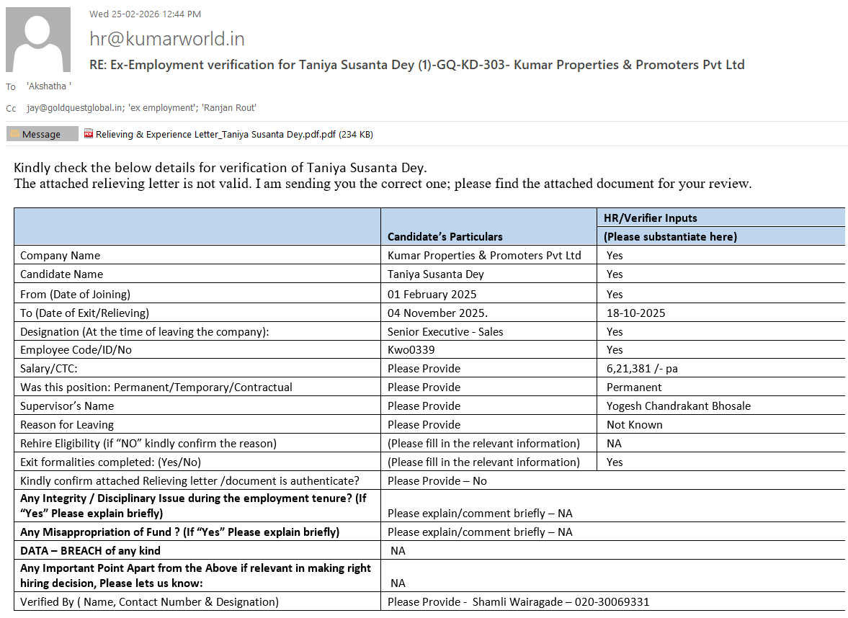848x618 pixels.
Task: Click the Candidate's Particulars column header
Action: (445, 236)
